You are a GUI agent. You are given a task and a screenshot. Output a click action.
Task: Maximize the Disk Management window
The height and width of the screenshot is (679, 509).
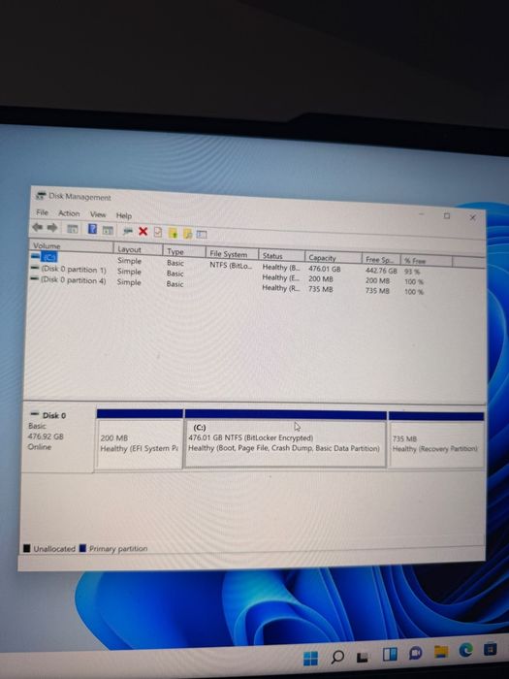coord(447,215)
